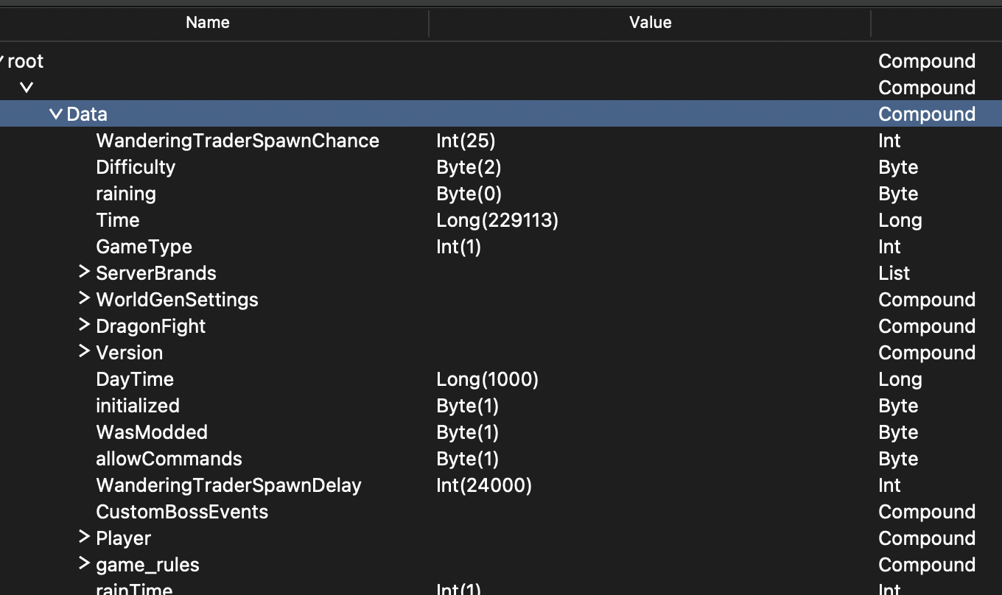Select the WanderingTraderSpawnChance entry
This screenshot has width=1002, height=595.
(237, 141)
